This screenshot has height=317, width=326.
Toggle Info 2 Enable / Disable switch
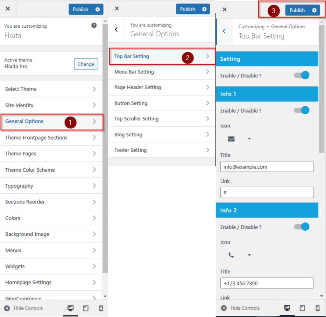302,227
